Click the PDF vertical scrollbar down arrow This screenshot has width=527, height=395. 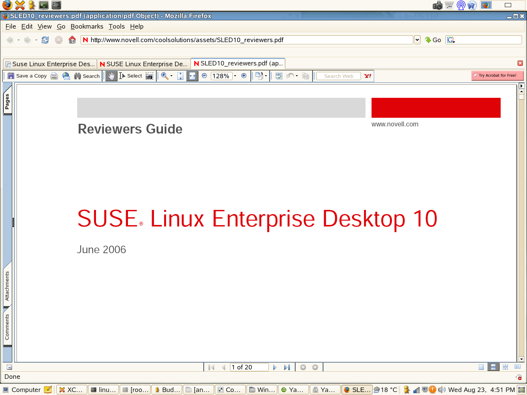pos(521,359)
